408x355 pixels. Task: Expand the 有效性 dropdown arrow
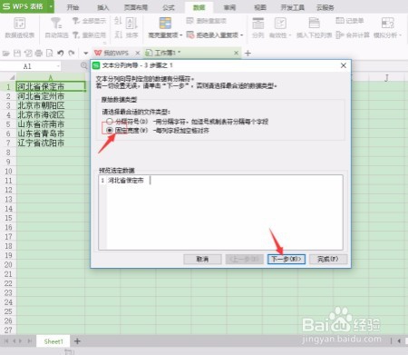(289, 35)
